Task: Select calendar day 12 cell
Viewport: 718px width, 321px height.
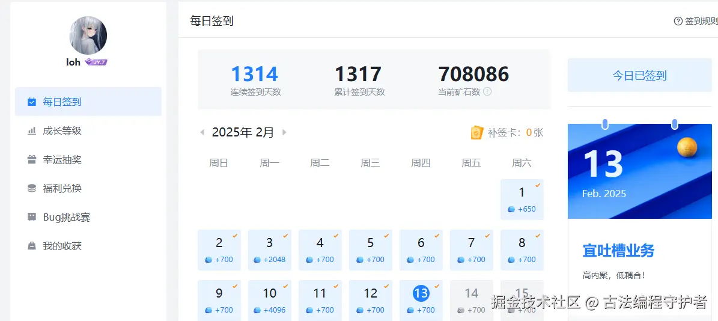Action: (371, 301)
